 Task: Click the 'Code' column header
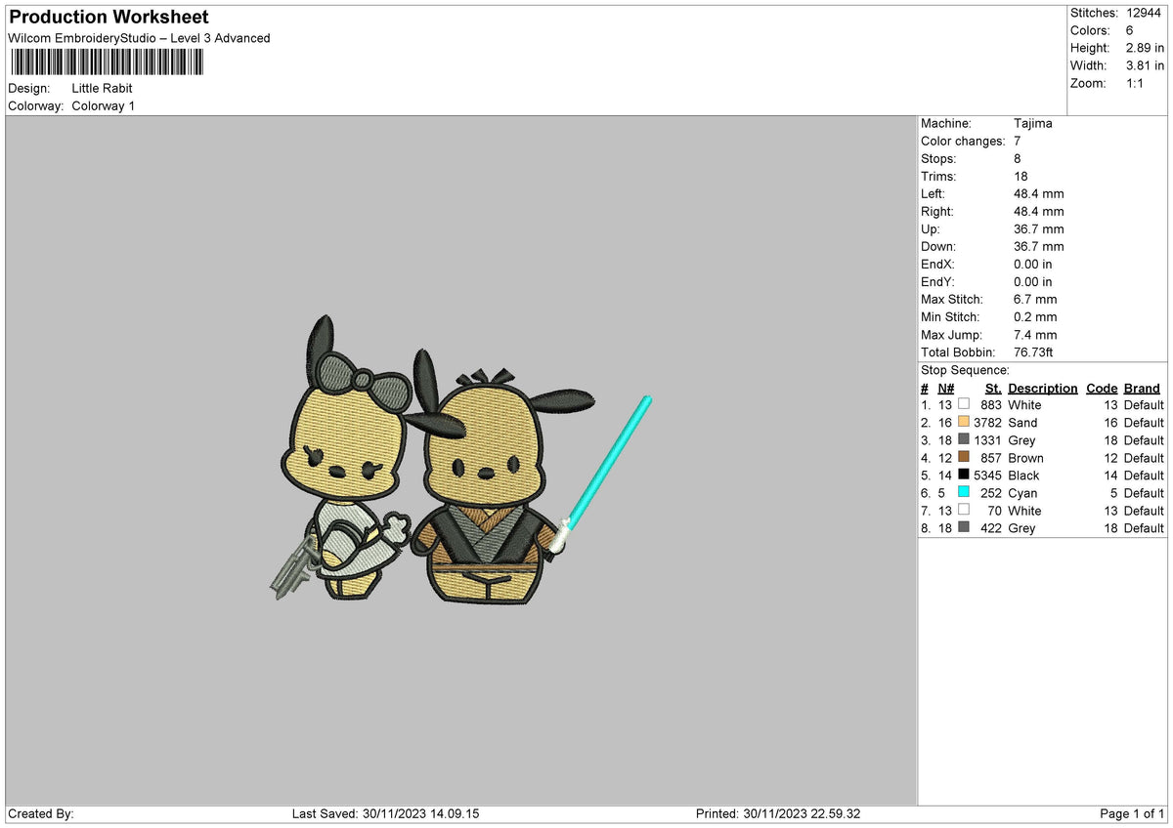[x=1102, y=388]
